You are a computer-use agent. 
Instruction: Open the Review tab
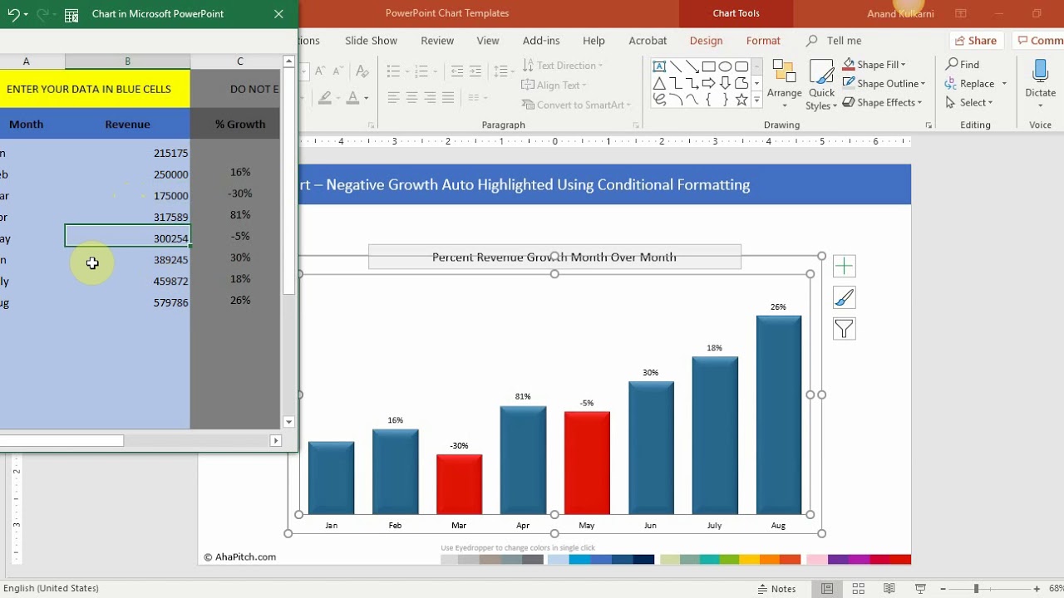point(437,40)
